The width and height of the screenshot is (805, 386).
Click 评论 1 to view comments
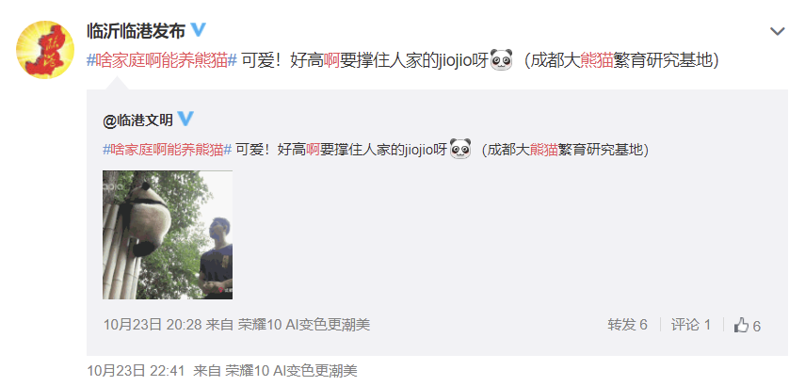(x=690, y=325)
